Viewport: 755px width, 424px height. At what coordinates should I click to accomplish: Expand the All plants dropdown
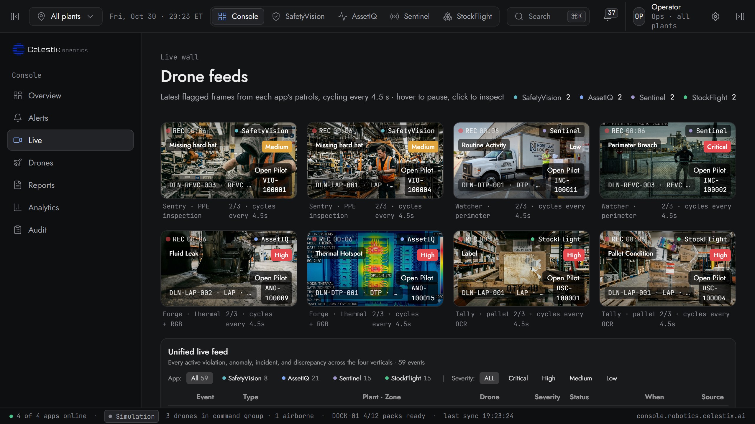[66, 16]
